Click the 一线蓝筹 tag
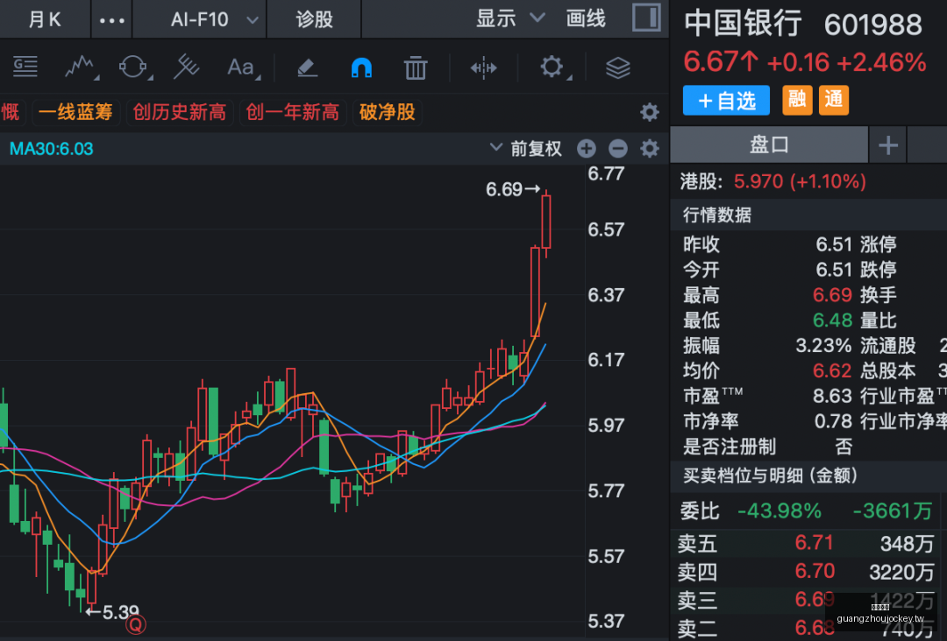Image resolution: width=947 pixels, height=641 pixels. [75, 112]
